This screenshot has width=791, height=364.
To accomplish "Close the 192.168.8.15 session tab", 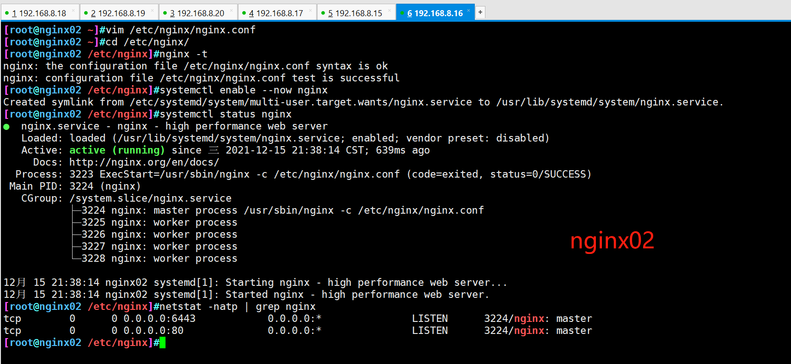I will 389,10.
